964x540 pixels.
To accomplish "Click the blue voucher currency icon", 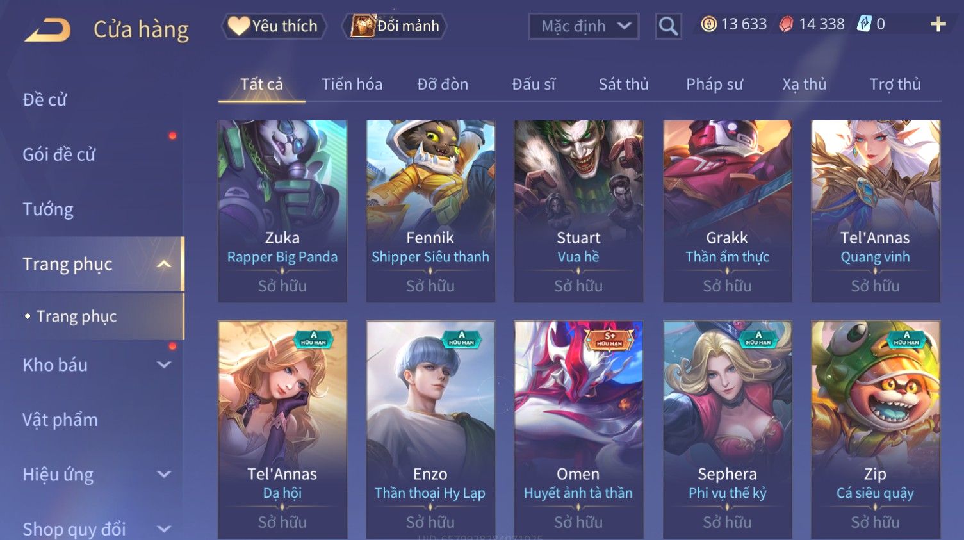I will (865, 24).
